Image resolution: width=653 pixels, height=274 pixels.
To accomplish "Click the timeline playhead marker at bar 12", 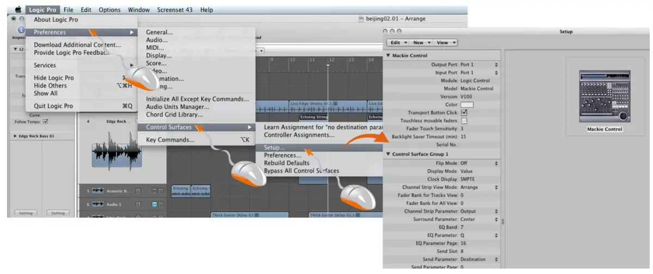I will point(328,65).
